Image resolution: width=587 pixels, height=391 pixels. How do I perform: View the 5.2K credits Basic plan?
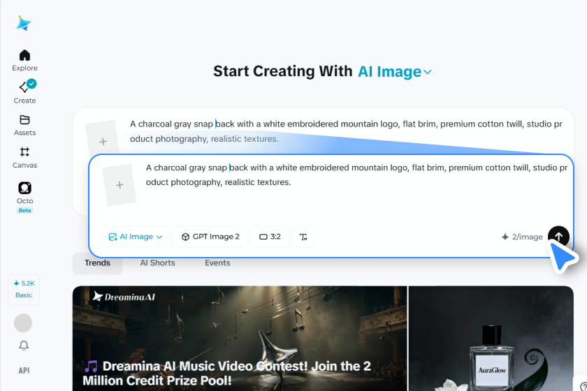point(24,289)
